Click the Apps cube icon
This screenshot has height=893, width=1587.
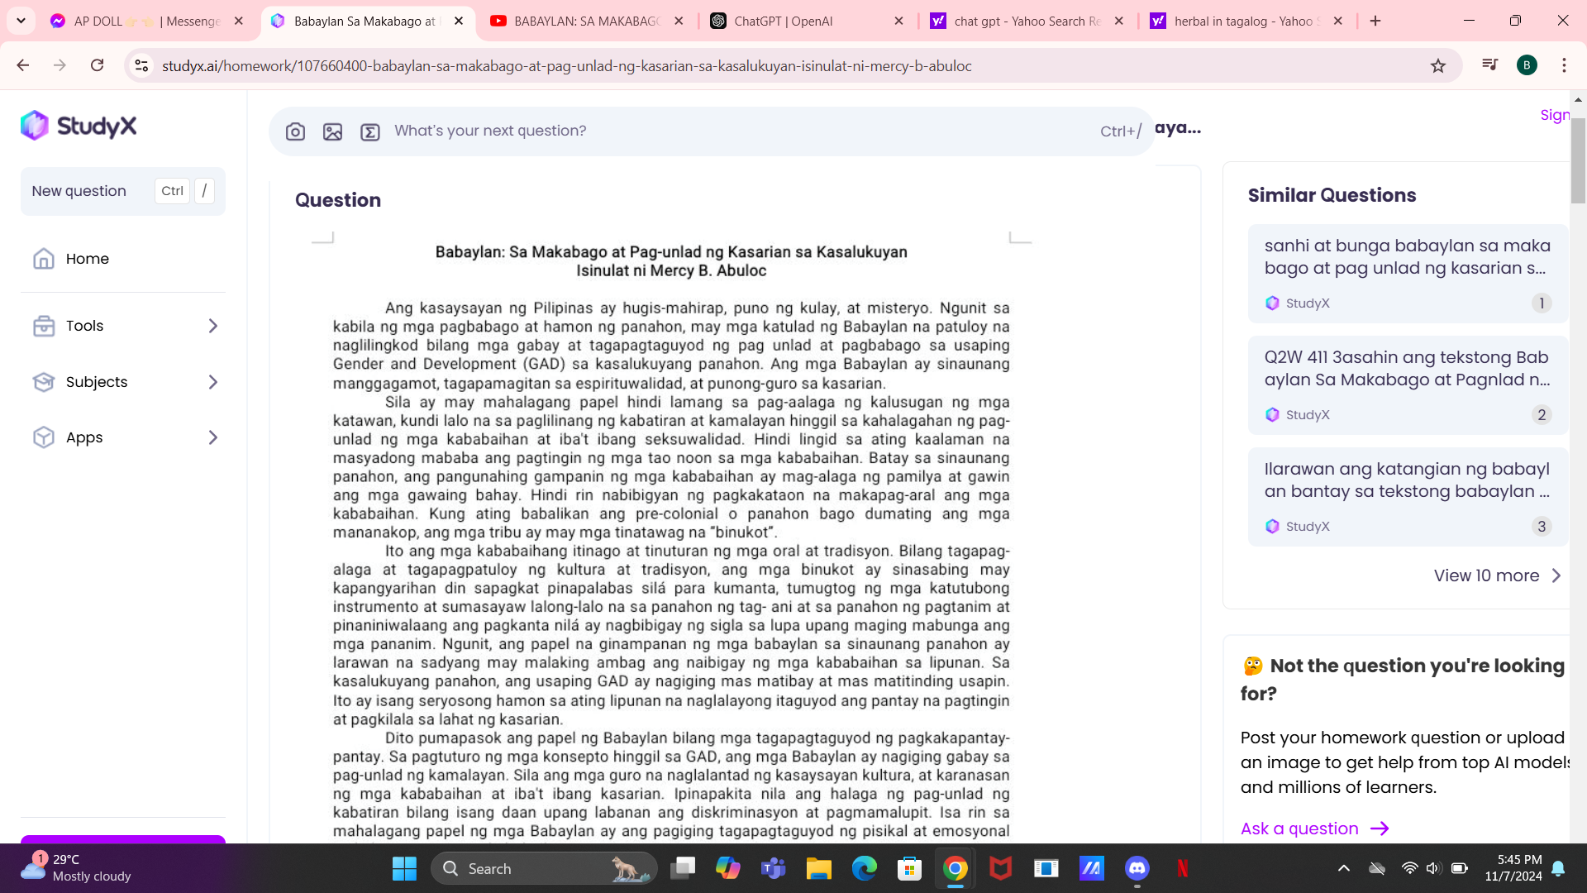44,437
